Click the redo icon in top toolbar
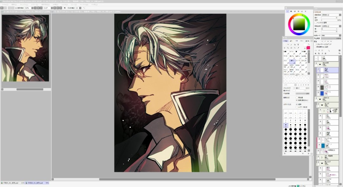 5,8
